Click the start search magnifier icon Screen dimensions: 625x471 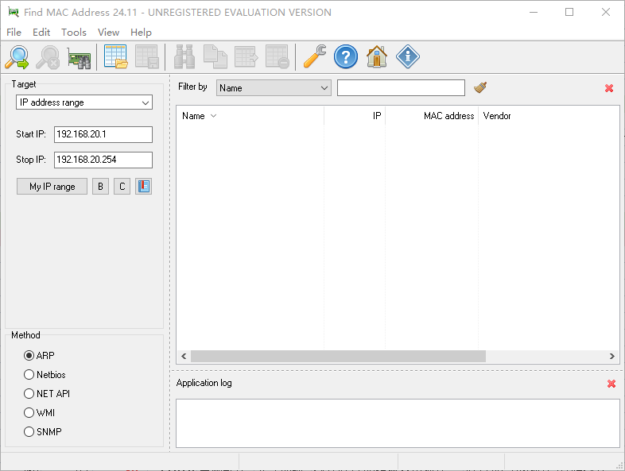[x=17, y=57]
